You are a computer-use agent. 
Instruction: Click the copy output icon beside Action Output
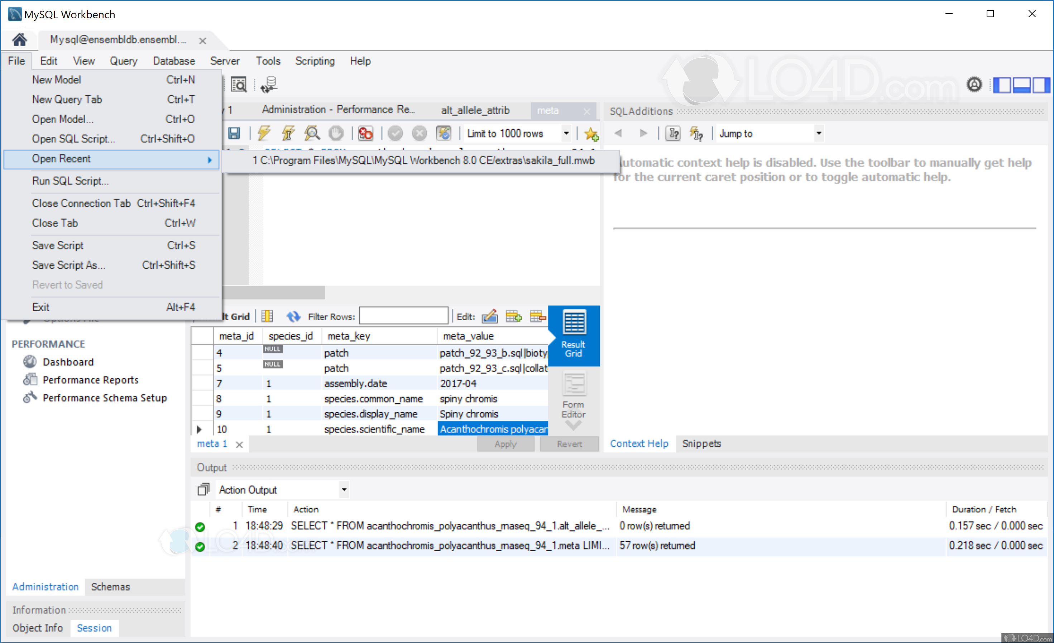click(x=203, y=489)
